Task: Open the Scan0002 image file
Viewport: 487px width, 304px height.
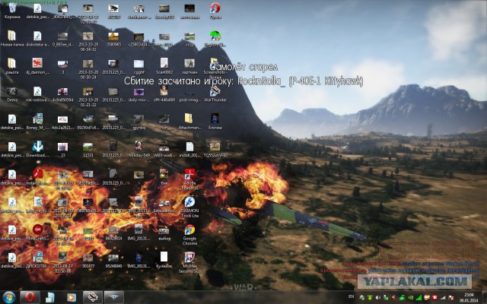Action: [164, 66]
